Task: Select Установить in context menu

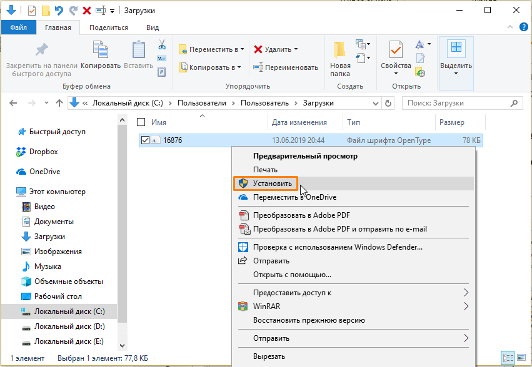Action: 353,183
